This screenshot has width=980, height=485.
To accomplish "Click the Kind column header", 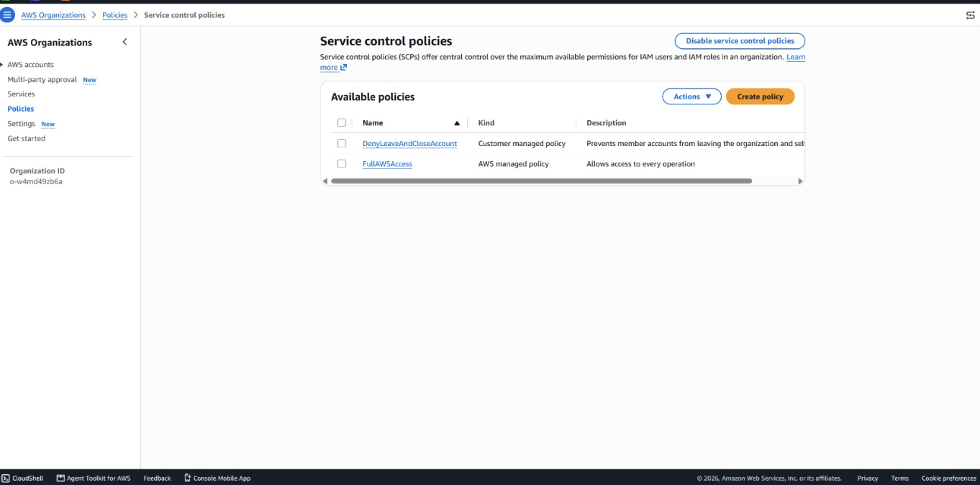I will [x=486, y=123].
